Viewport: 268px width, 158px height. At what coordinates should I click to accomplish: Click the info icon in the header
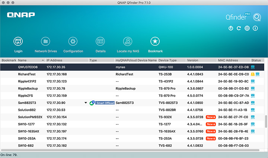pos(255,28)
